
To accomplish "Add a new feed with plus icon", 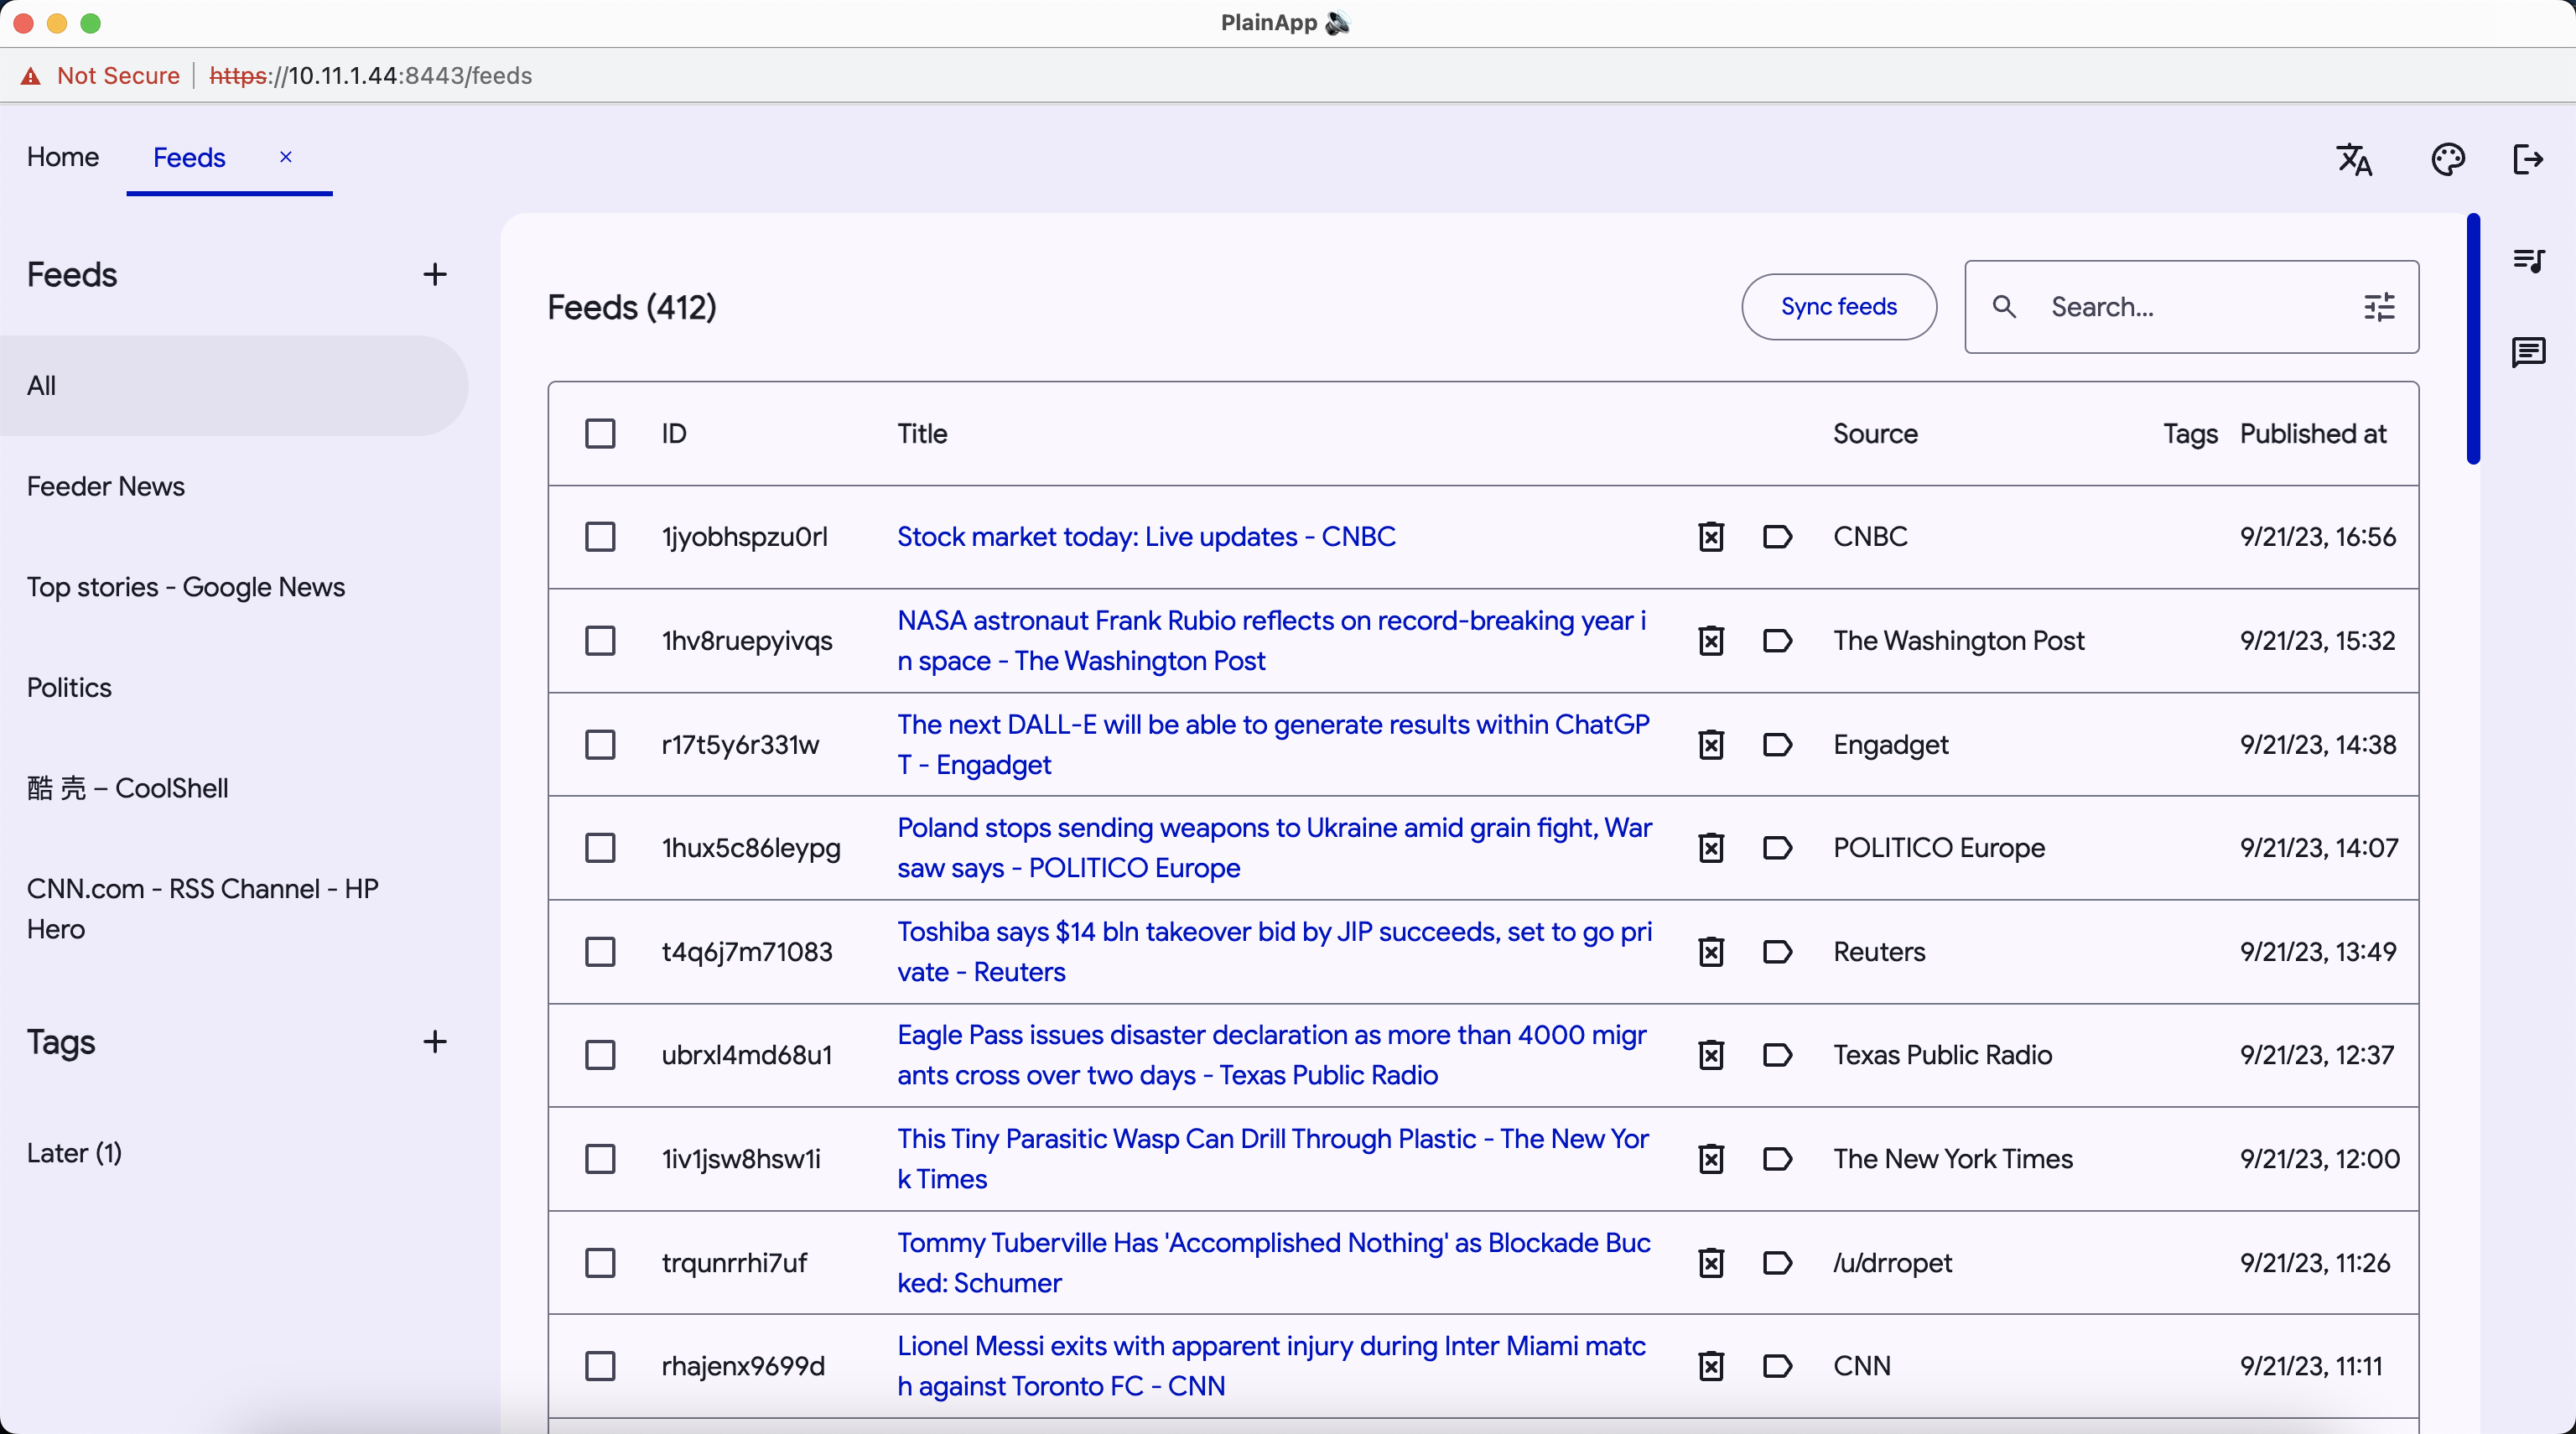I will pos(435,275).
